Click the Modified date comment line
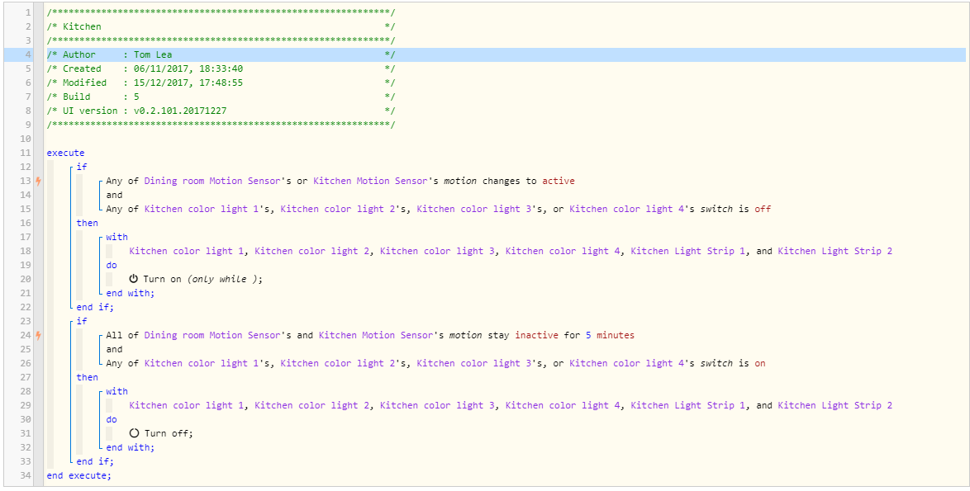970x491 pixels. pyautogui.click(x=221, y=83)
